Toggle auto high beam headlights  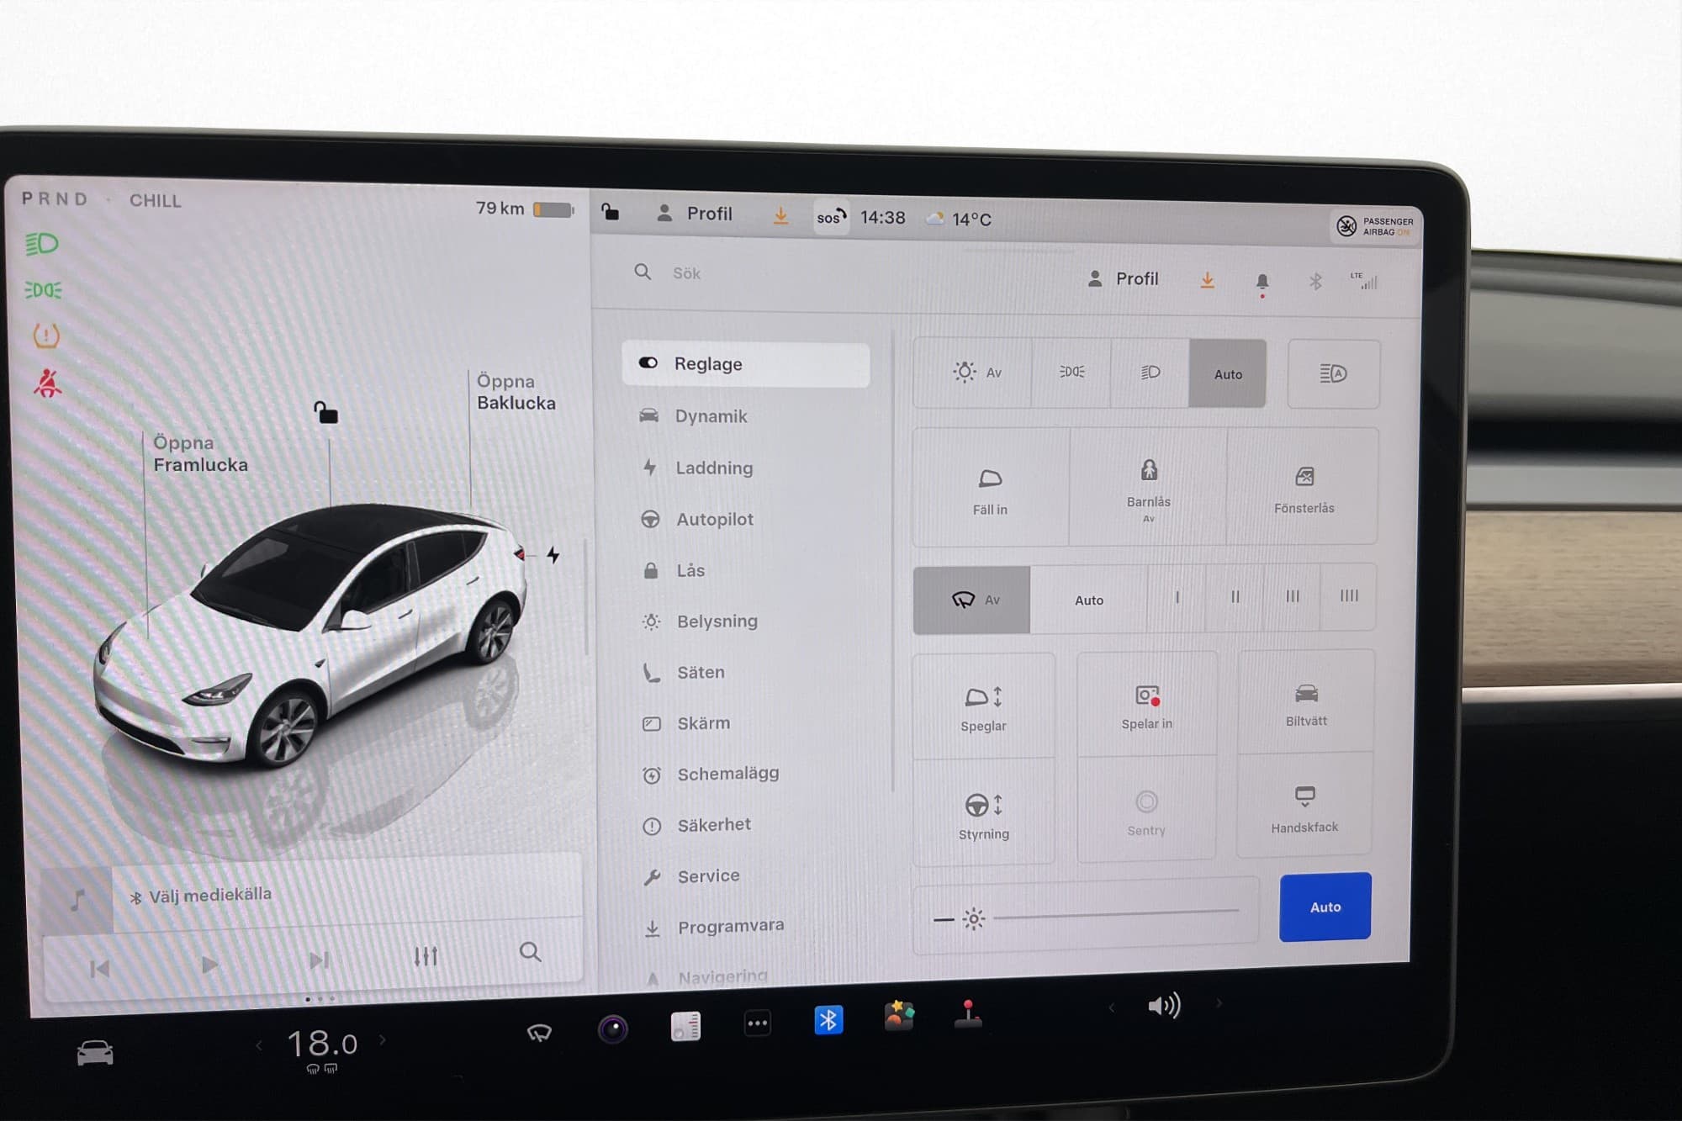[x=1333, y=374]
